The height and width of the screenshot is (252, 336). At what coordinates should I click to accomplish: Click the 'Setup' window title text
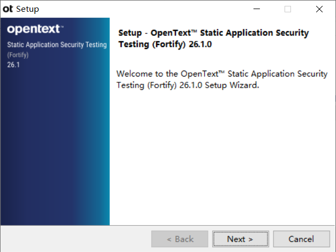coord(27,9)
